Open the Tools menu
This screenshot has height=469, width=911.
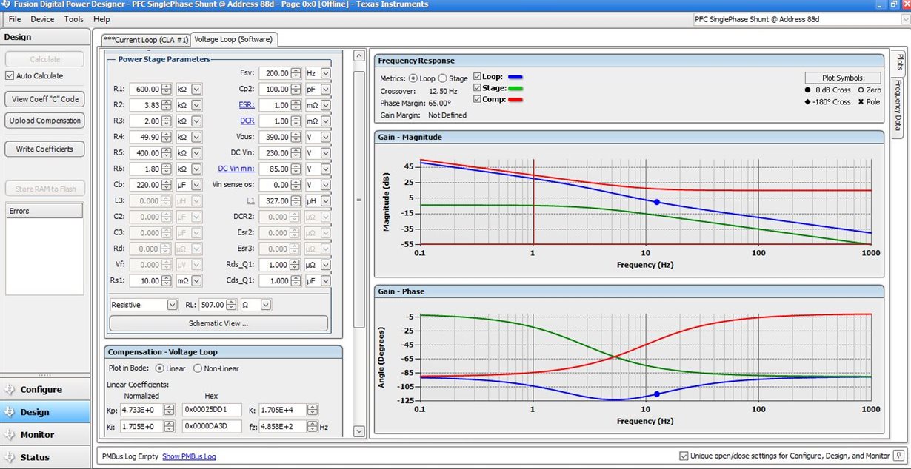pyautogui.click(x=74, y=19)
